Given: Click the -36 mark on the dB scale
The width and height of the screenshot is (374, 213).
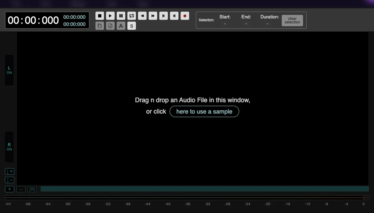Looking at the screenshot, I should [x=188, y=204].
